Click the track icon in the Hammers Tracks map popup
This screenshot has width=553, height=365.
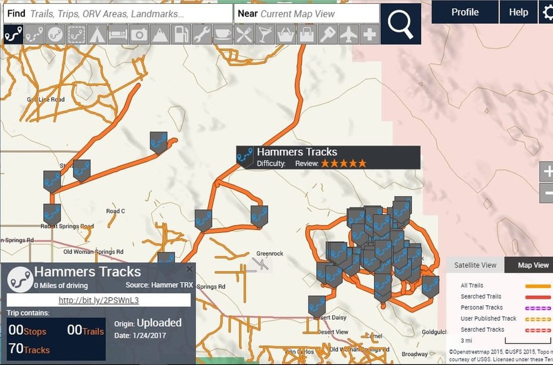pos(245,156)
